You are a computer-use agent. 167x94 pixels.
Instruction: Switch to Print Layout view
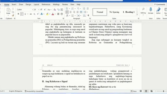(146, 91)
